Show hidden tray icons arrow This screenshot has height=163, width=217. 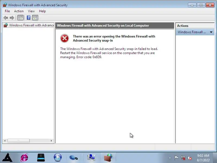(x=170, y=158)
